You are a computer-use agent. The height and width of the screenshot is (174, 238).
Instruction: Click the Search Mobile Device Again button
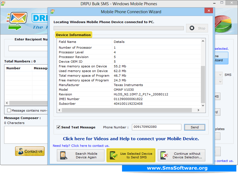[x=81, y=155]
